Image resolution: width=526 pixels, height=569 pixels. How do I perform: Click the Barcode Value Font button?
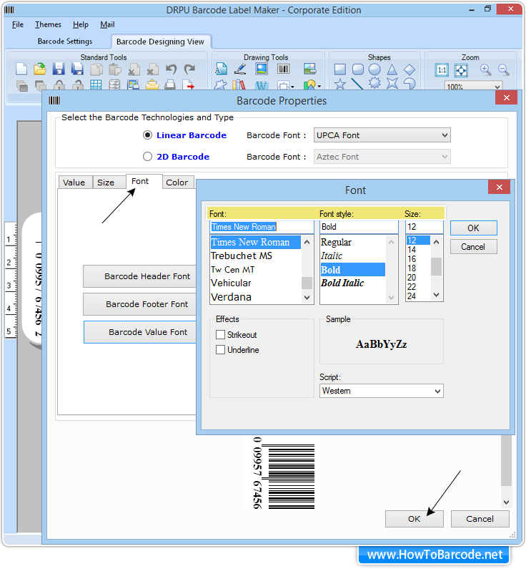click(140, 332)
